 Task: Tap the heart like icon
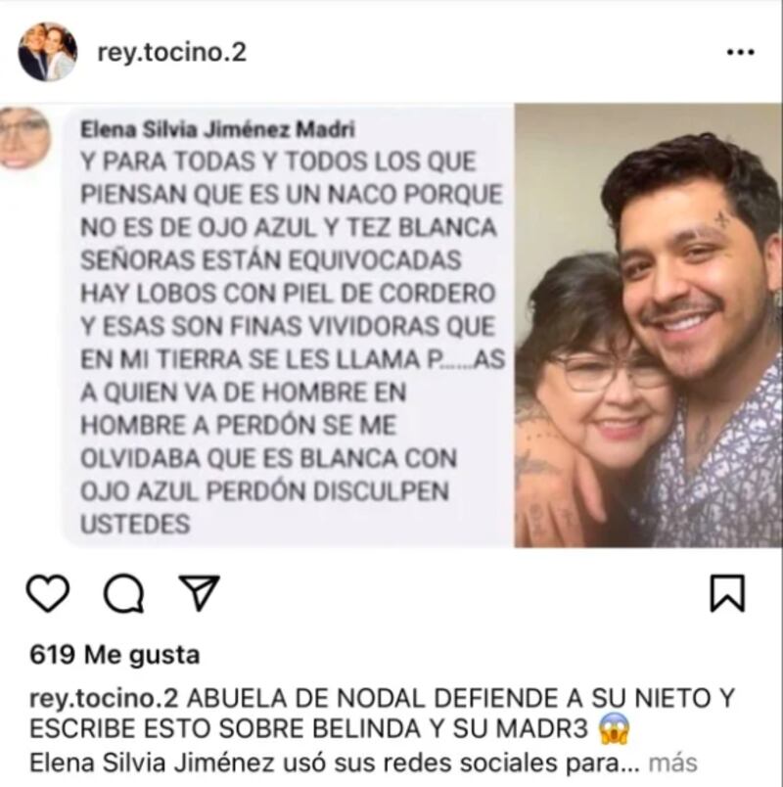(48, 593)
